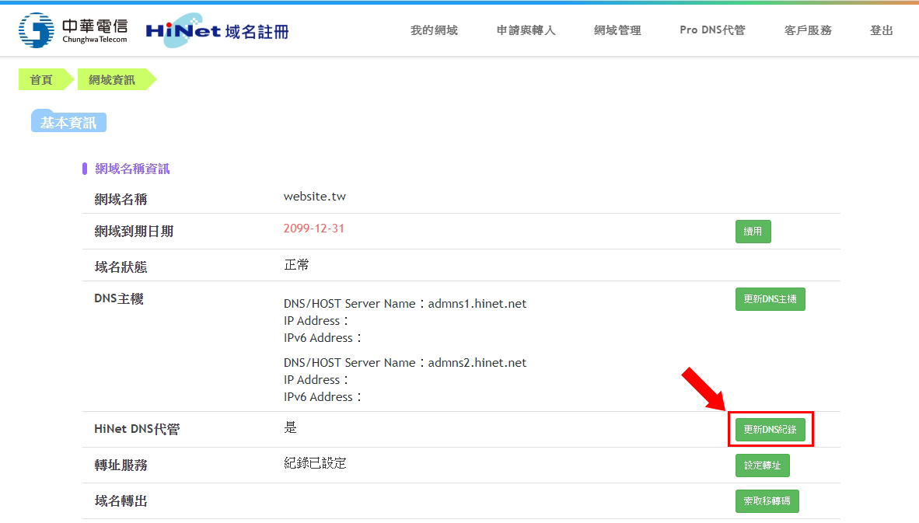Open the 申請與轉入 menu item
This screenshot has height=523, width=919.
526,30
